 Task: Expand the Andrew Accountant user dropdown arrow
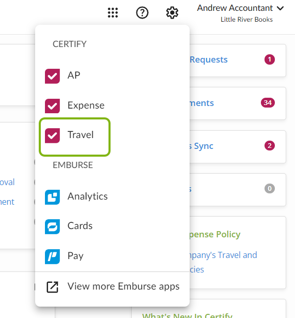click(281, 8)
